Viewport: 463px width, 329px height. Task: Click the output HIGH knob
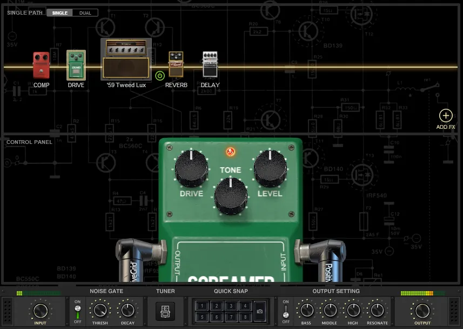pyautogui.click(x=353, y=311)
